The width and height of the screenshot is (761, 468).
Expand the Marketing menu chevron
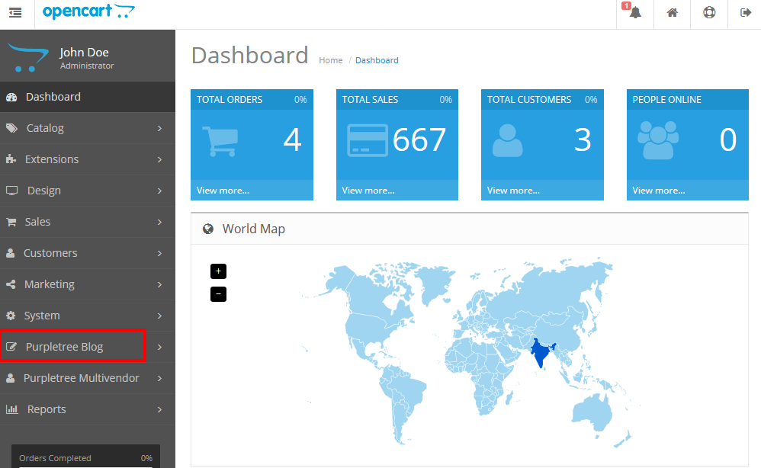tap(159, 284)
